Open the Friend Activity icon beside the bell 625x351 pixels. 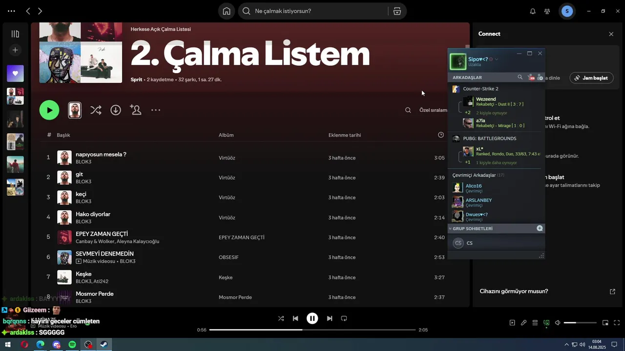pos(547,11)
